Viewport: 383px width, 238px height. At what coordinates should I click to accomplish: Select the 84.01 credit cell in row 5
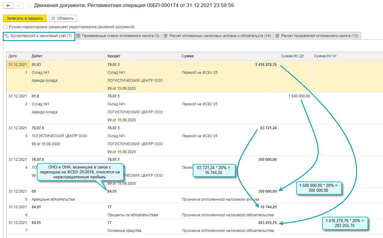(x=112, y=191)
